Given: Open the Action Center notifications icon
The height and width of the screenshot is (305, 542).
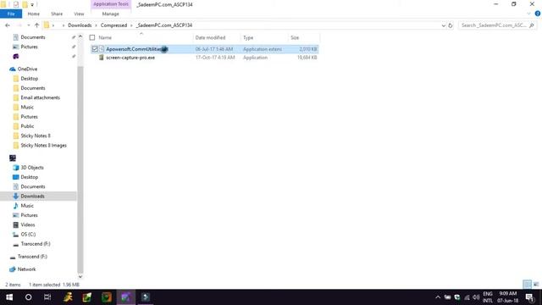Looking at the screenshot, I should (529, 297).
